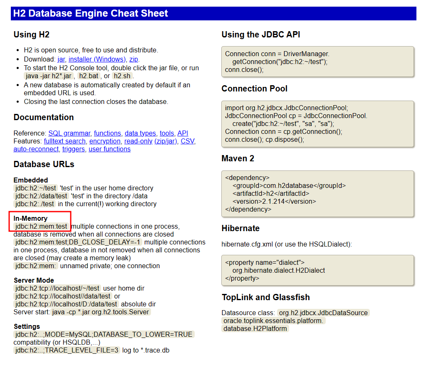Click the 'In-Memory' subheading
Viewport: 421px width, 365px height.
30,219
